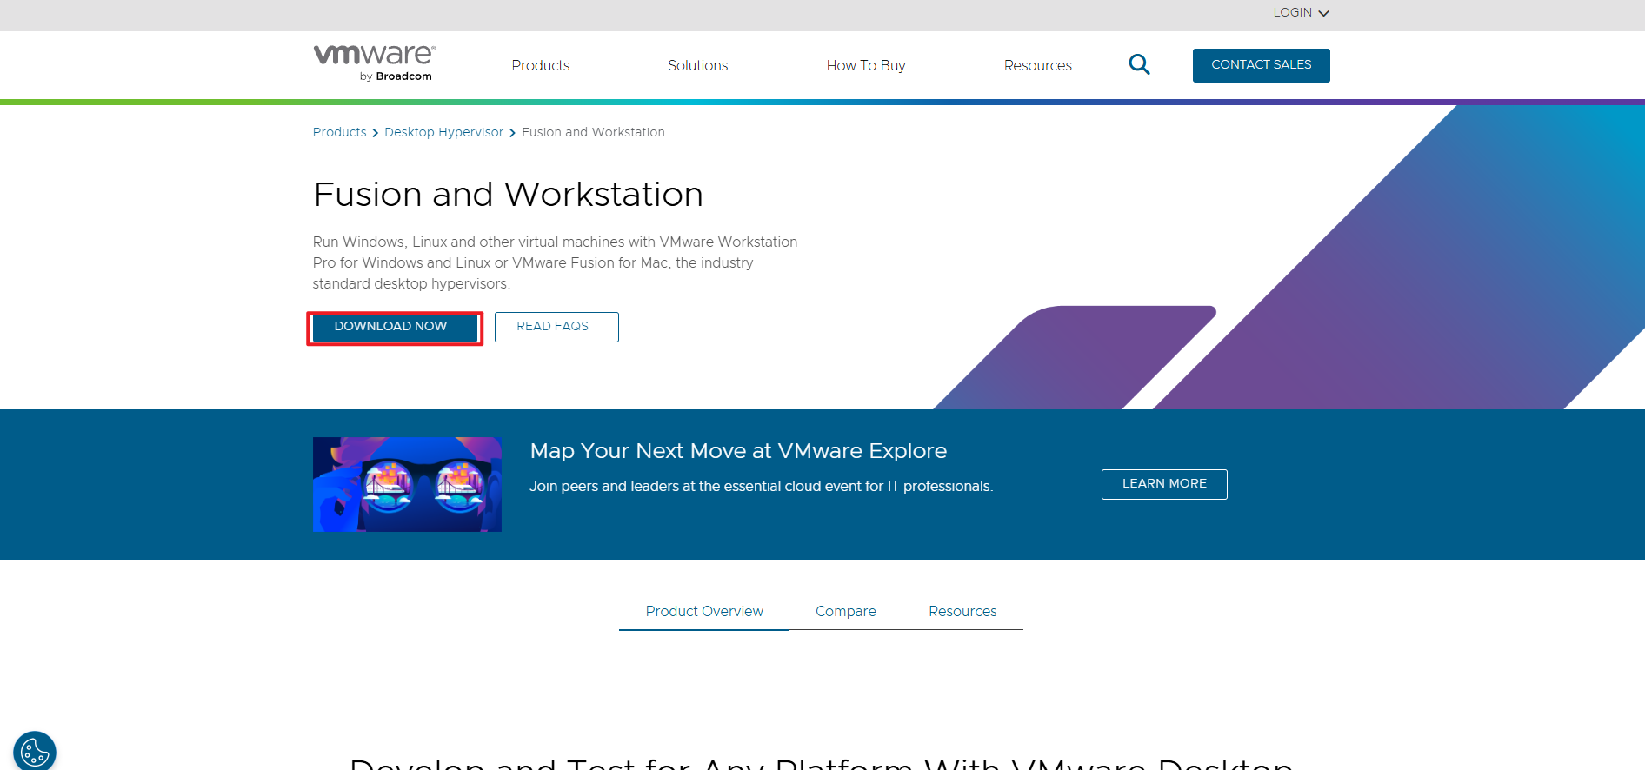Image resolution: width=1645 pixels, height=770 pixels.
Task: Go to Products breadcrumb link
Action: click(x=339, y=132)
